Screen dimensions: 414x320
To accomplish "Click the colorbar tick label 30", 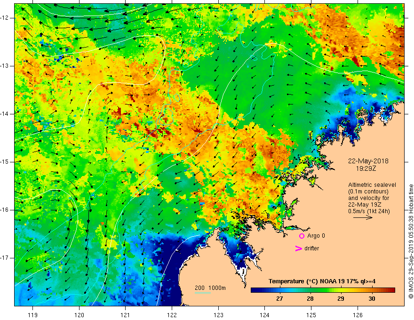I will pos(372,299).
